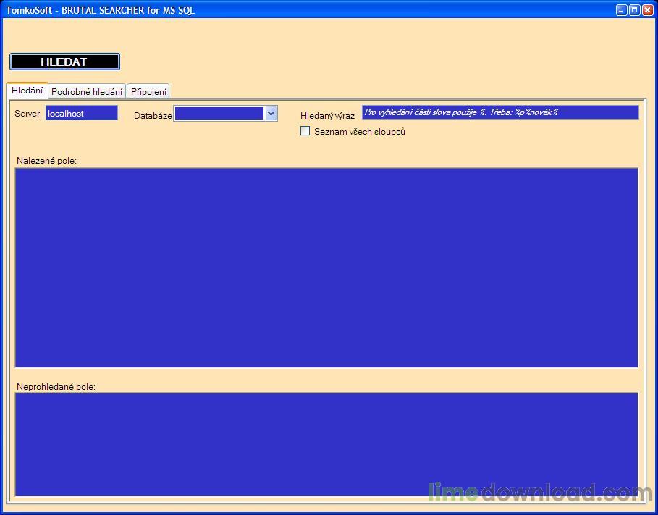This screenshot has width=658, height=515.
Task: Focus the Server field containing localhost
Action: coord(81,113)
